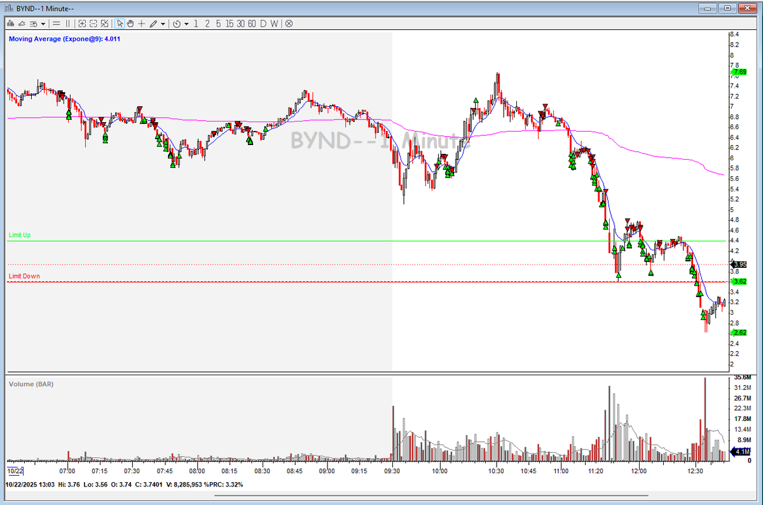
Task: Select the crosshair cursor tool
Action: point(141,24)
